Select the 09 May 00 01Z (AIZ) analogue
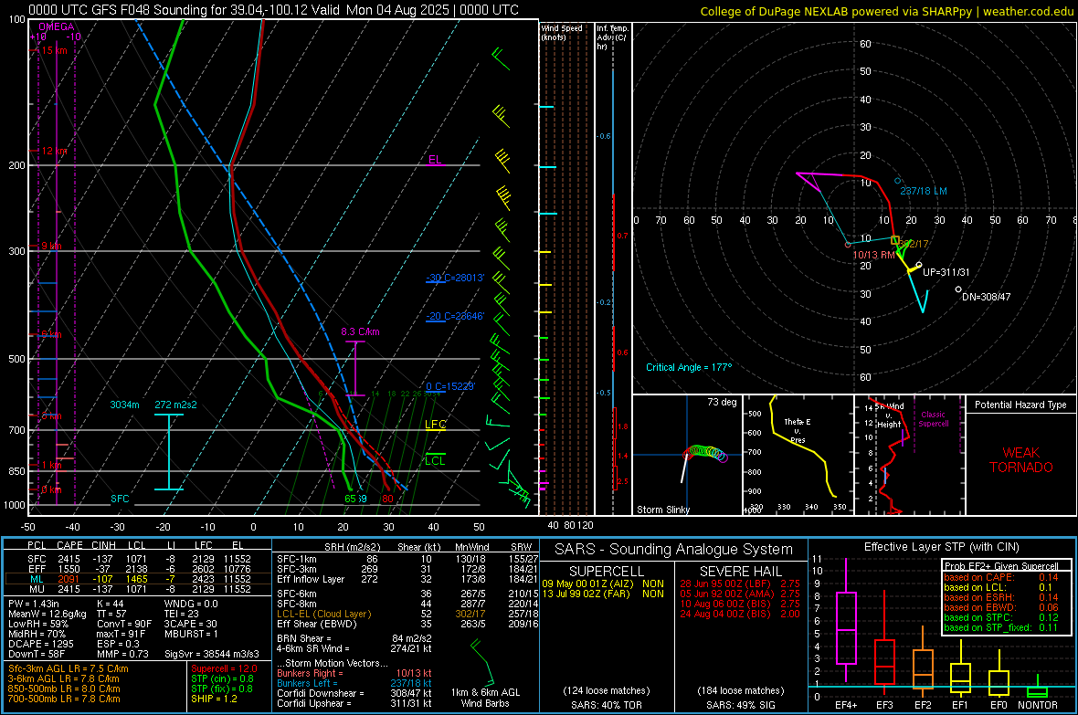 click(604, 584)
